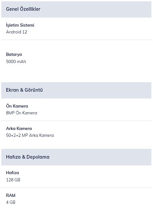Select the Ön Kamera spec label
Screen dimensions: 153x208
tap(17, 106)
